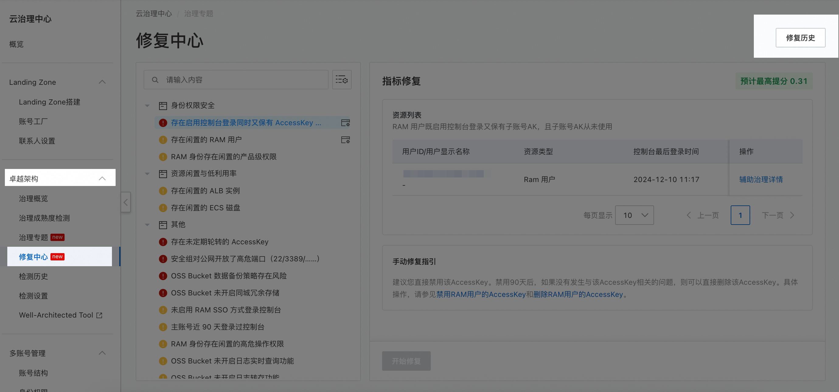Collapse the sidebar with the arrow handle
The width and height of the screenshot is (839, 392).
pos(126,202)
